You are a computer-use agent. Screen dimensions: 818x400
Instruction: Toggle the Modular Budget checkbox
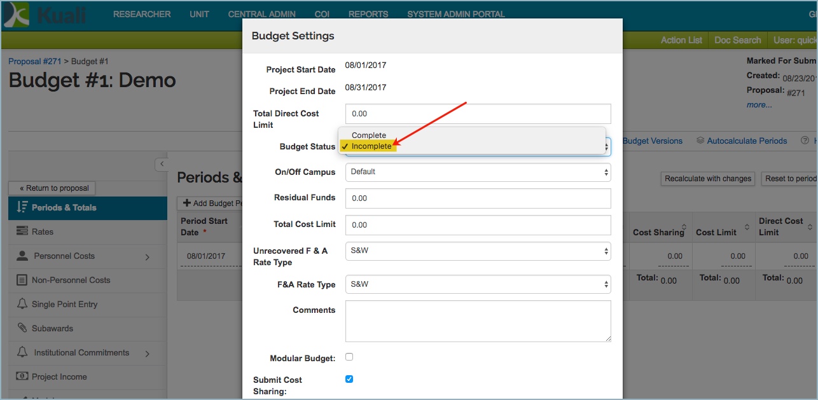349,357
